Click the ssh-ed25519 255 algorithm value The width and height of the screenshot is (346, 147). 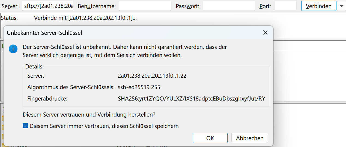tap(139, 87)
